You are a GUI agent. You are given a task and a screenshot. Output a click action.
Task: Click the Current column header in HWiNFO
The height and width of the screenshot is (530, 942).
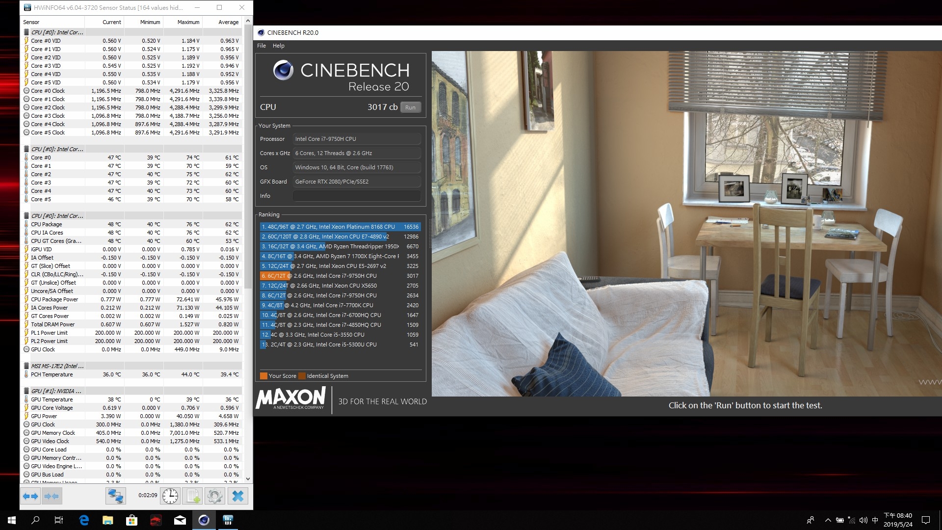pos(104,22)
